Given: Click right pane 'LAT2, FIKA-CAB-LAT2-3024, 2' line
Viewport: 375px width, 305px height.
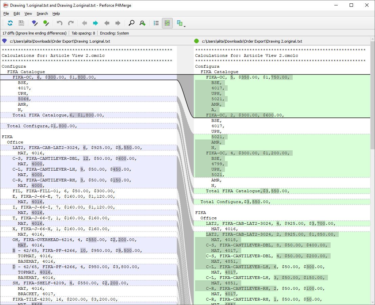Looking at the screenshot, I should (271, 234).
